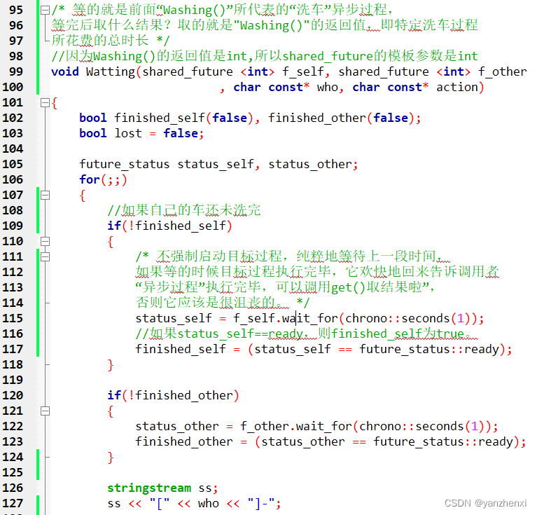This screenshot has width=537, height=515.
Task: Click comment text on line 98
Action: (x=265, y=56)
